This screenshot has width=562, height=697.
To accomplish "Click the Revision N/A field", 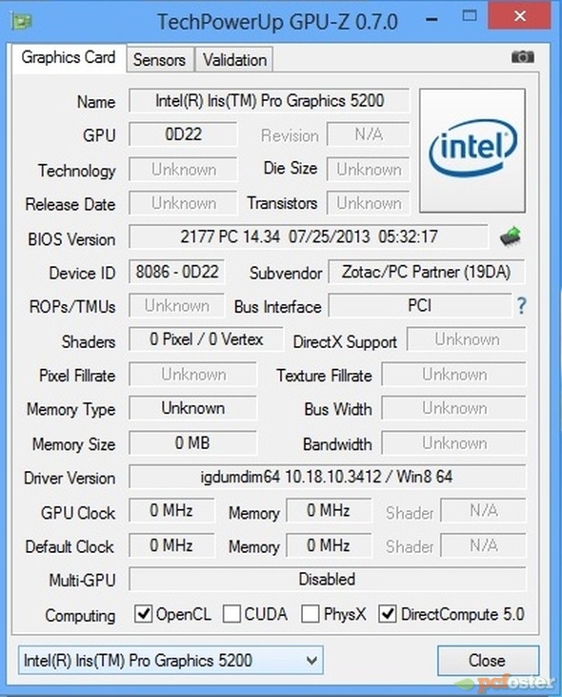I will pyautogui.click(x=369, y=134).
